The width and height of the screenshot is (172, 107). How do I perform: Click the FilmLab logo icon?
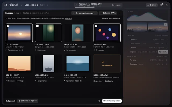coord(6,5)
